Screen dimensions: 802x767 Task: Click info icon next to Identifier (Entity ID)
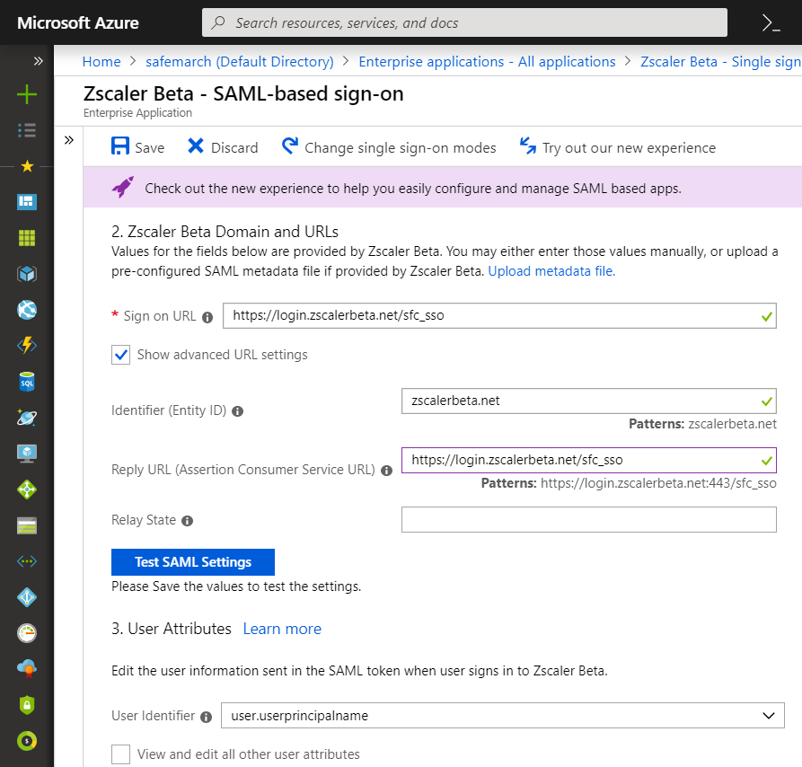click(x=237, y=411)
